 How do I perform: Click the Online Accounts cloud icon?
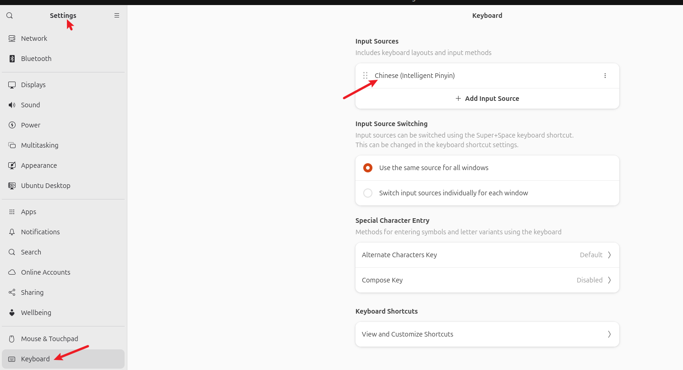tap(12, 272)
